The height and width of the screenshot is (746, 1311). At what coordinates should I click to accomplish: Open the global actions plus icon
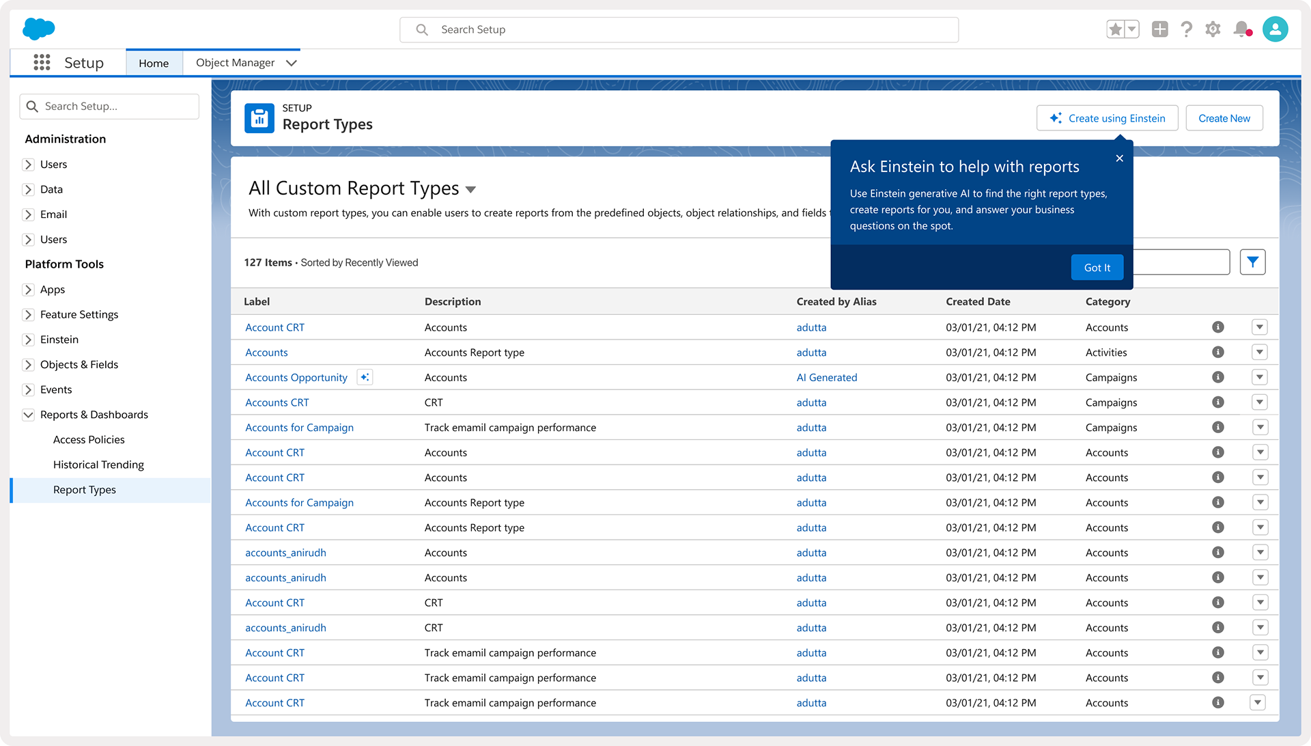tap(1159, 29)
